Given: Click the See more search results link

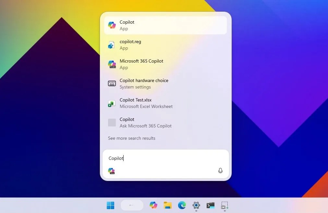Looking at the screenshot, I should (x=131, y=138).
